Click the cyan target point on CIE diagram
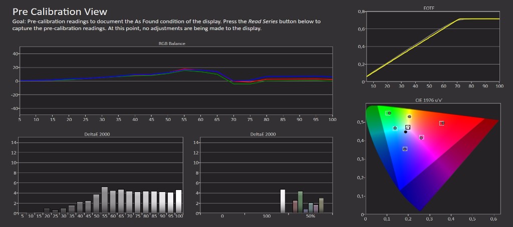The width and height of the screenshot is (513, 227). pos(395,128)
